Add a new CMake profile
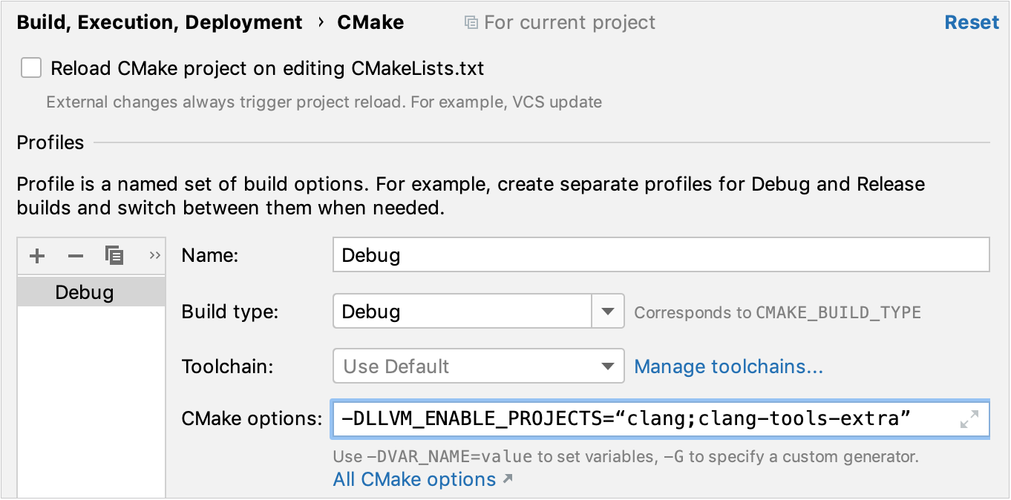Viewport: 1011px width, 500px height. click(x=36, y=255)
